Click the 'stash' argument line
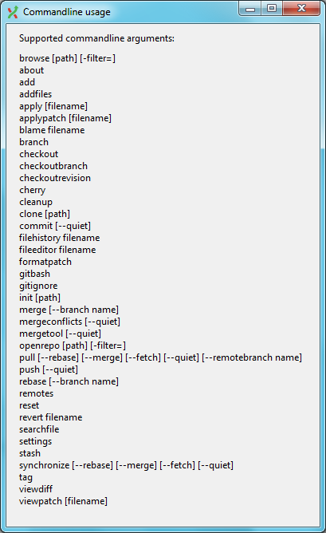The width and height of the screenshot is (326, 533). (29, 453)
